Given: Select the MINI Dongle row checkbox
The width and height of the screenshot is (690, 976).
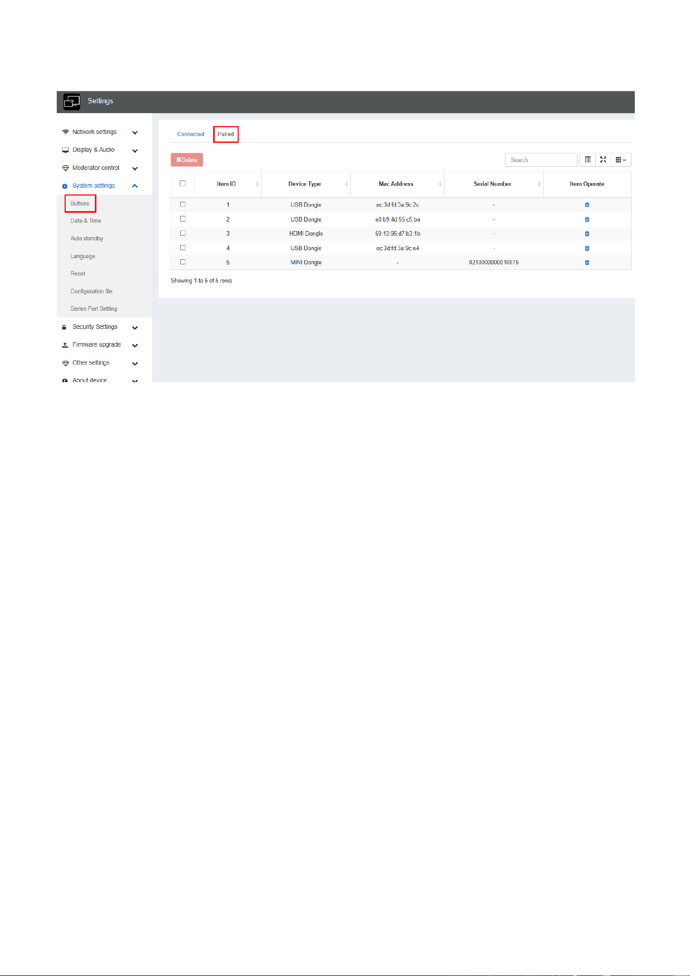Looking at the screenshot, I should point(183,262).
